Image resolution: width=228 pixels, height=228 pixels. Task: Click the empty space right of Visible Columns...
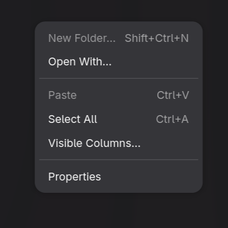[x=169, y=143]
